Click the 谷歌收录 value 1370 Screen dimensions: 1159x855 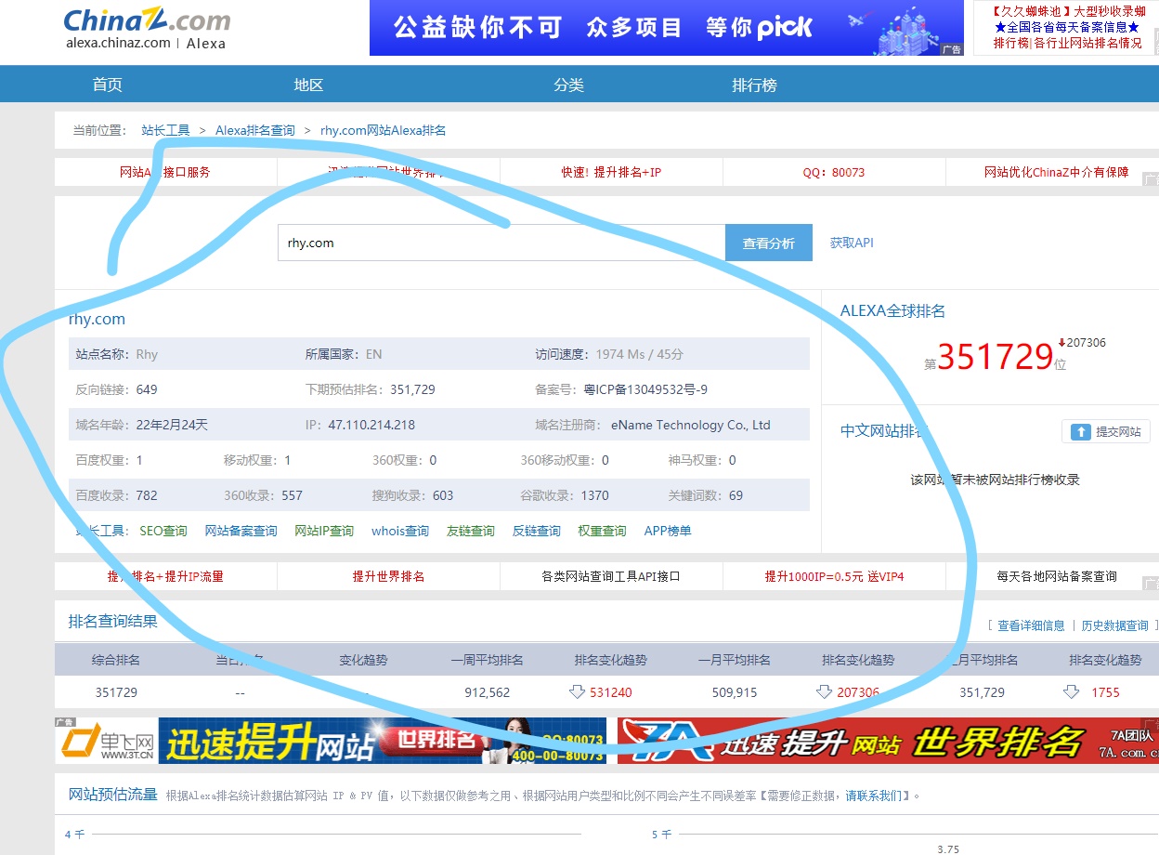595,495
